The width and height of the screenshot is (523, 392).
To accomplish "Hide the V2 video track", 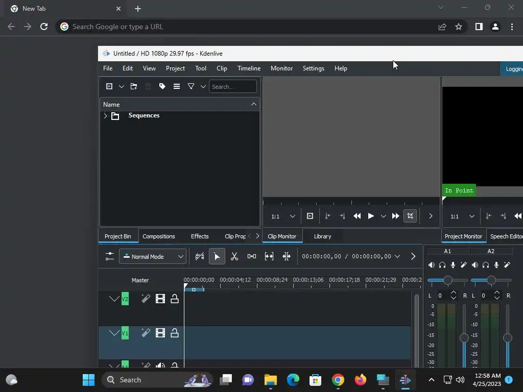I will pyautogui.click(x=160, y=299).
